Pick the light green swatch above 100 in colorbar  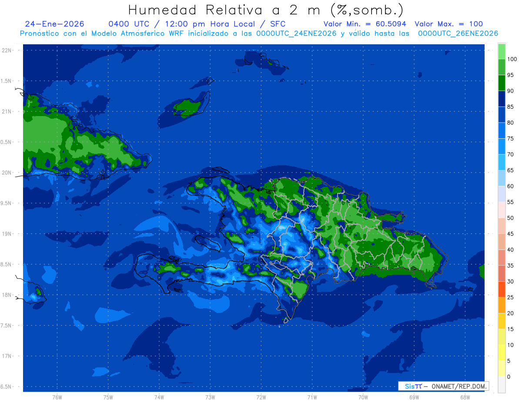click(x=502, y=51)
